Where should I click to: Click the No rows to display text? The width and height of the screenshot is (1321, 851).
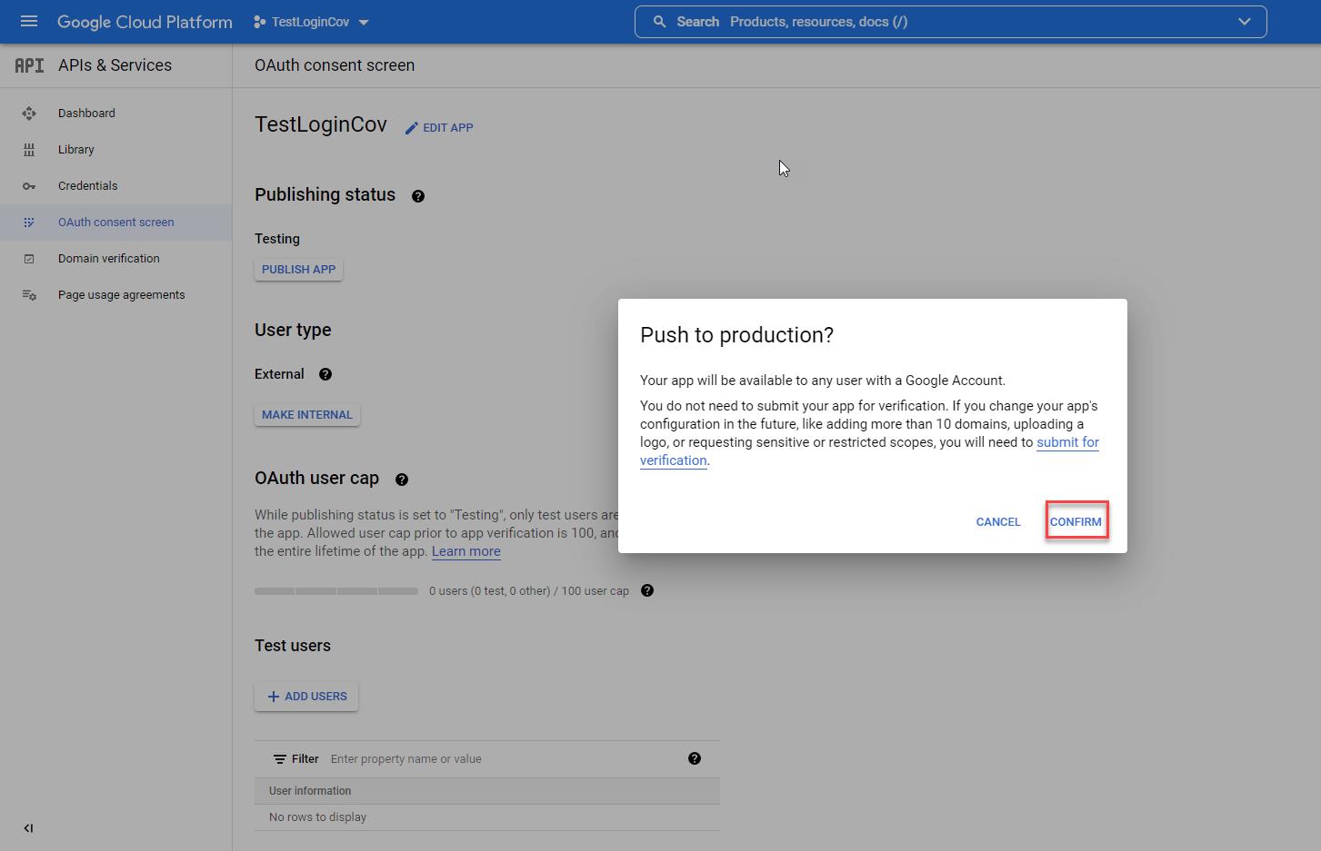coord(318,817)
